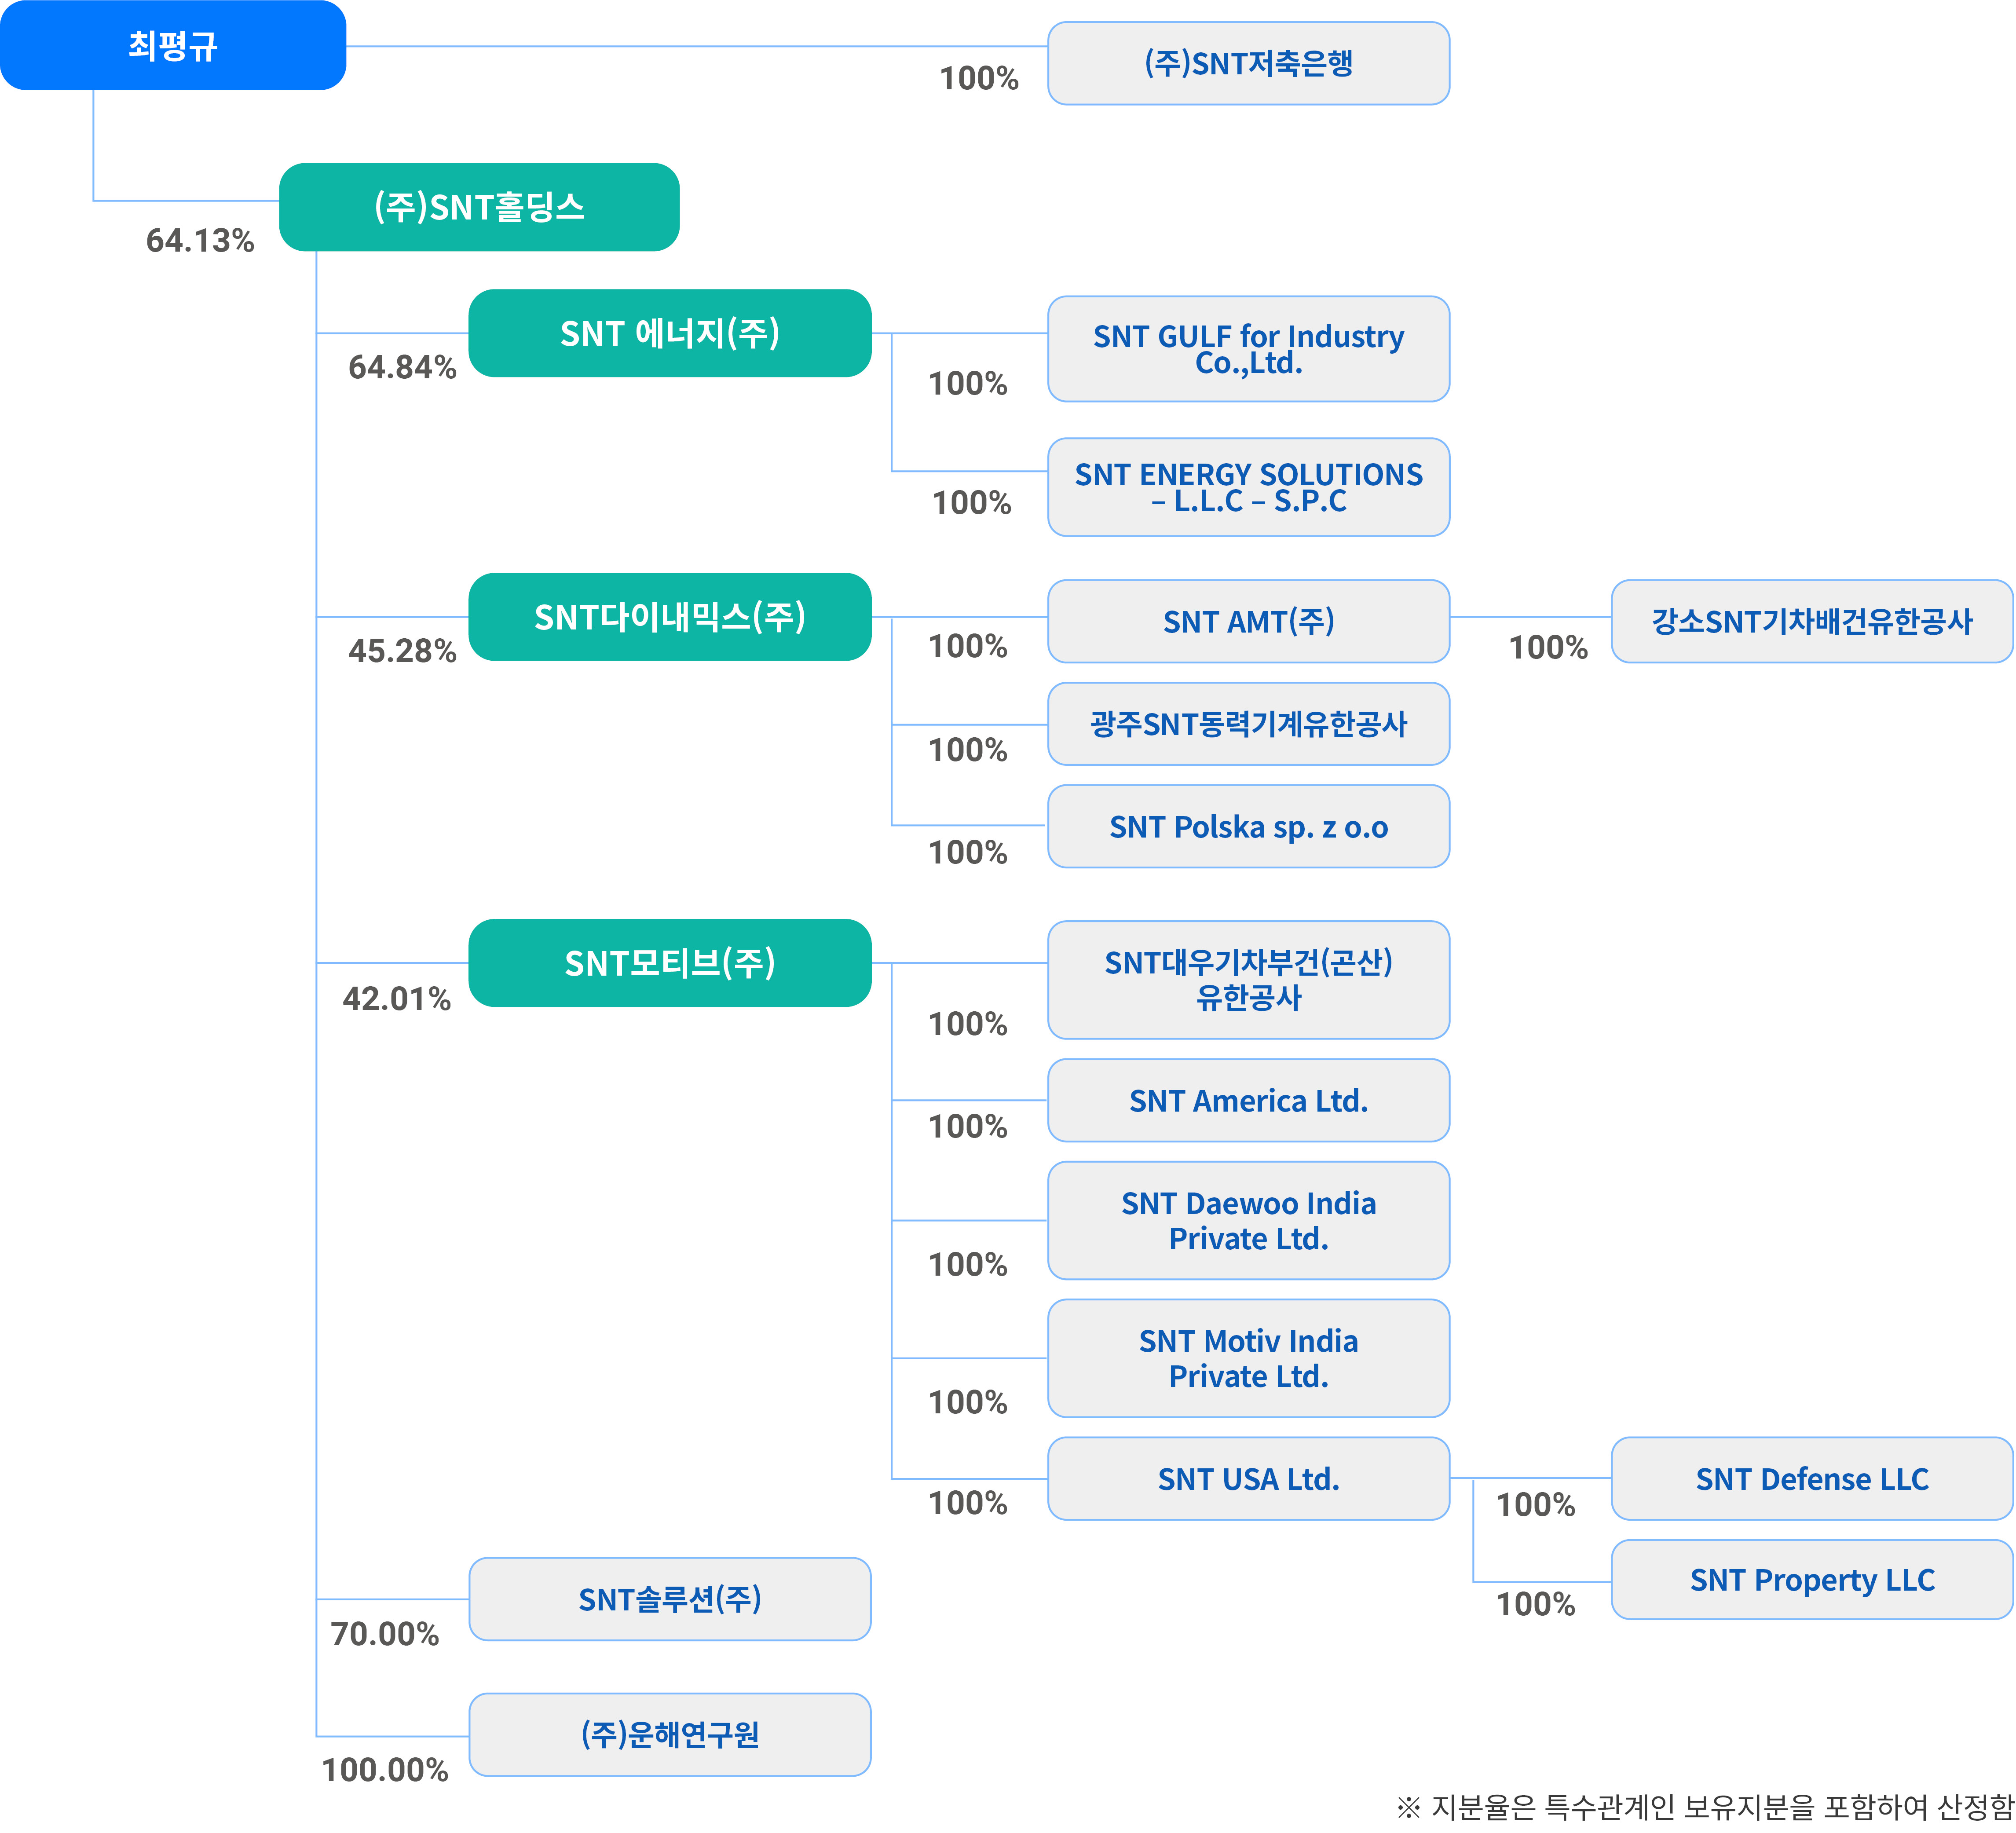Click the 최평규 blue box

click(173, 45)
